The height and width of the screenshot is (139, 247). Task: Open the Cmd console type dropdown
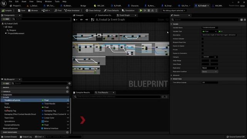tap(39, 137)
